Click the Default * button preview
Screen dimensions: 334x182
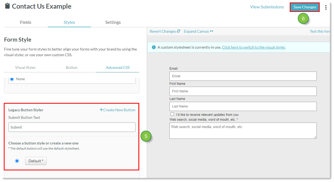(36, 161)
